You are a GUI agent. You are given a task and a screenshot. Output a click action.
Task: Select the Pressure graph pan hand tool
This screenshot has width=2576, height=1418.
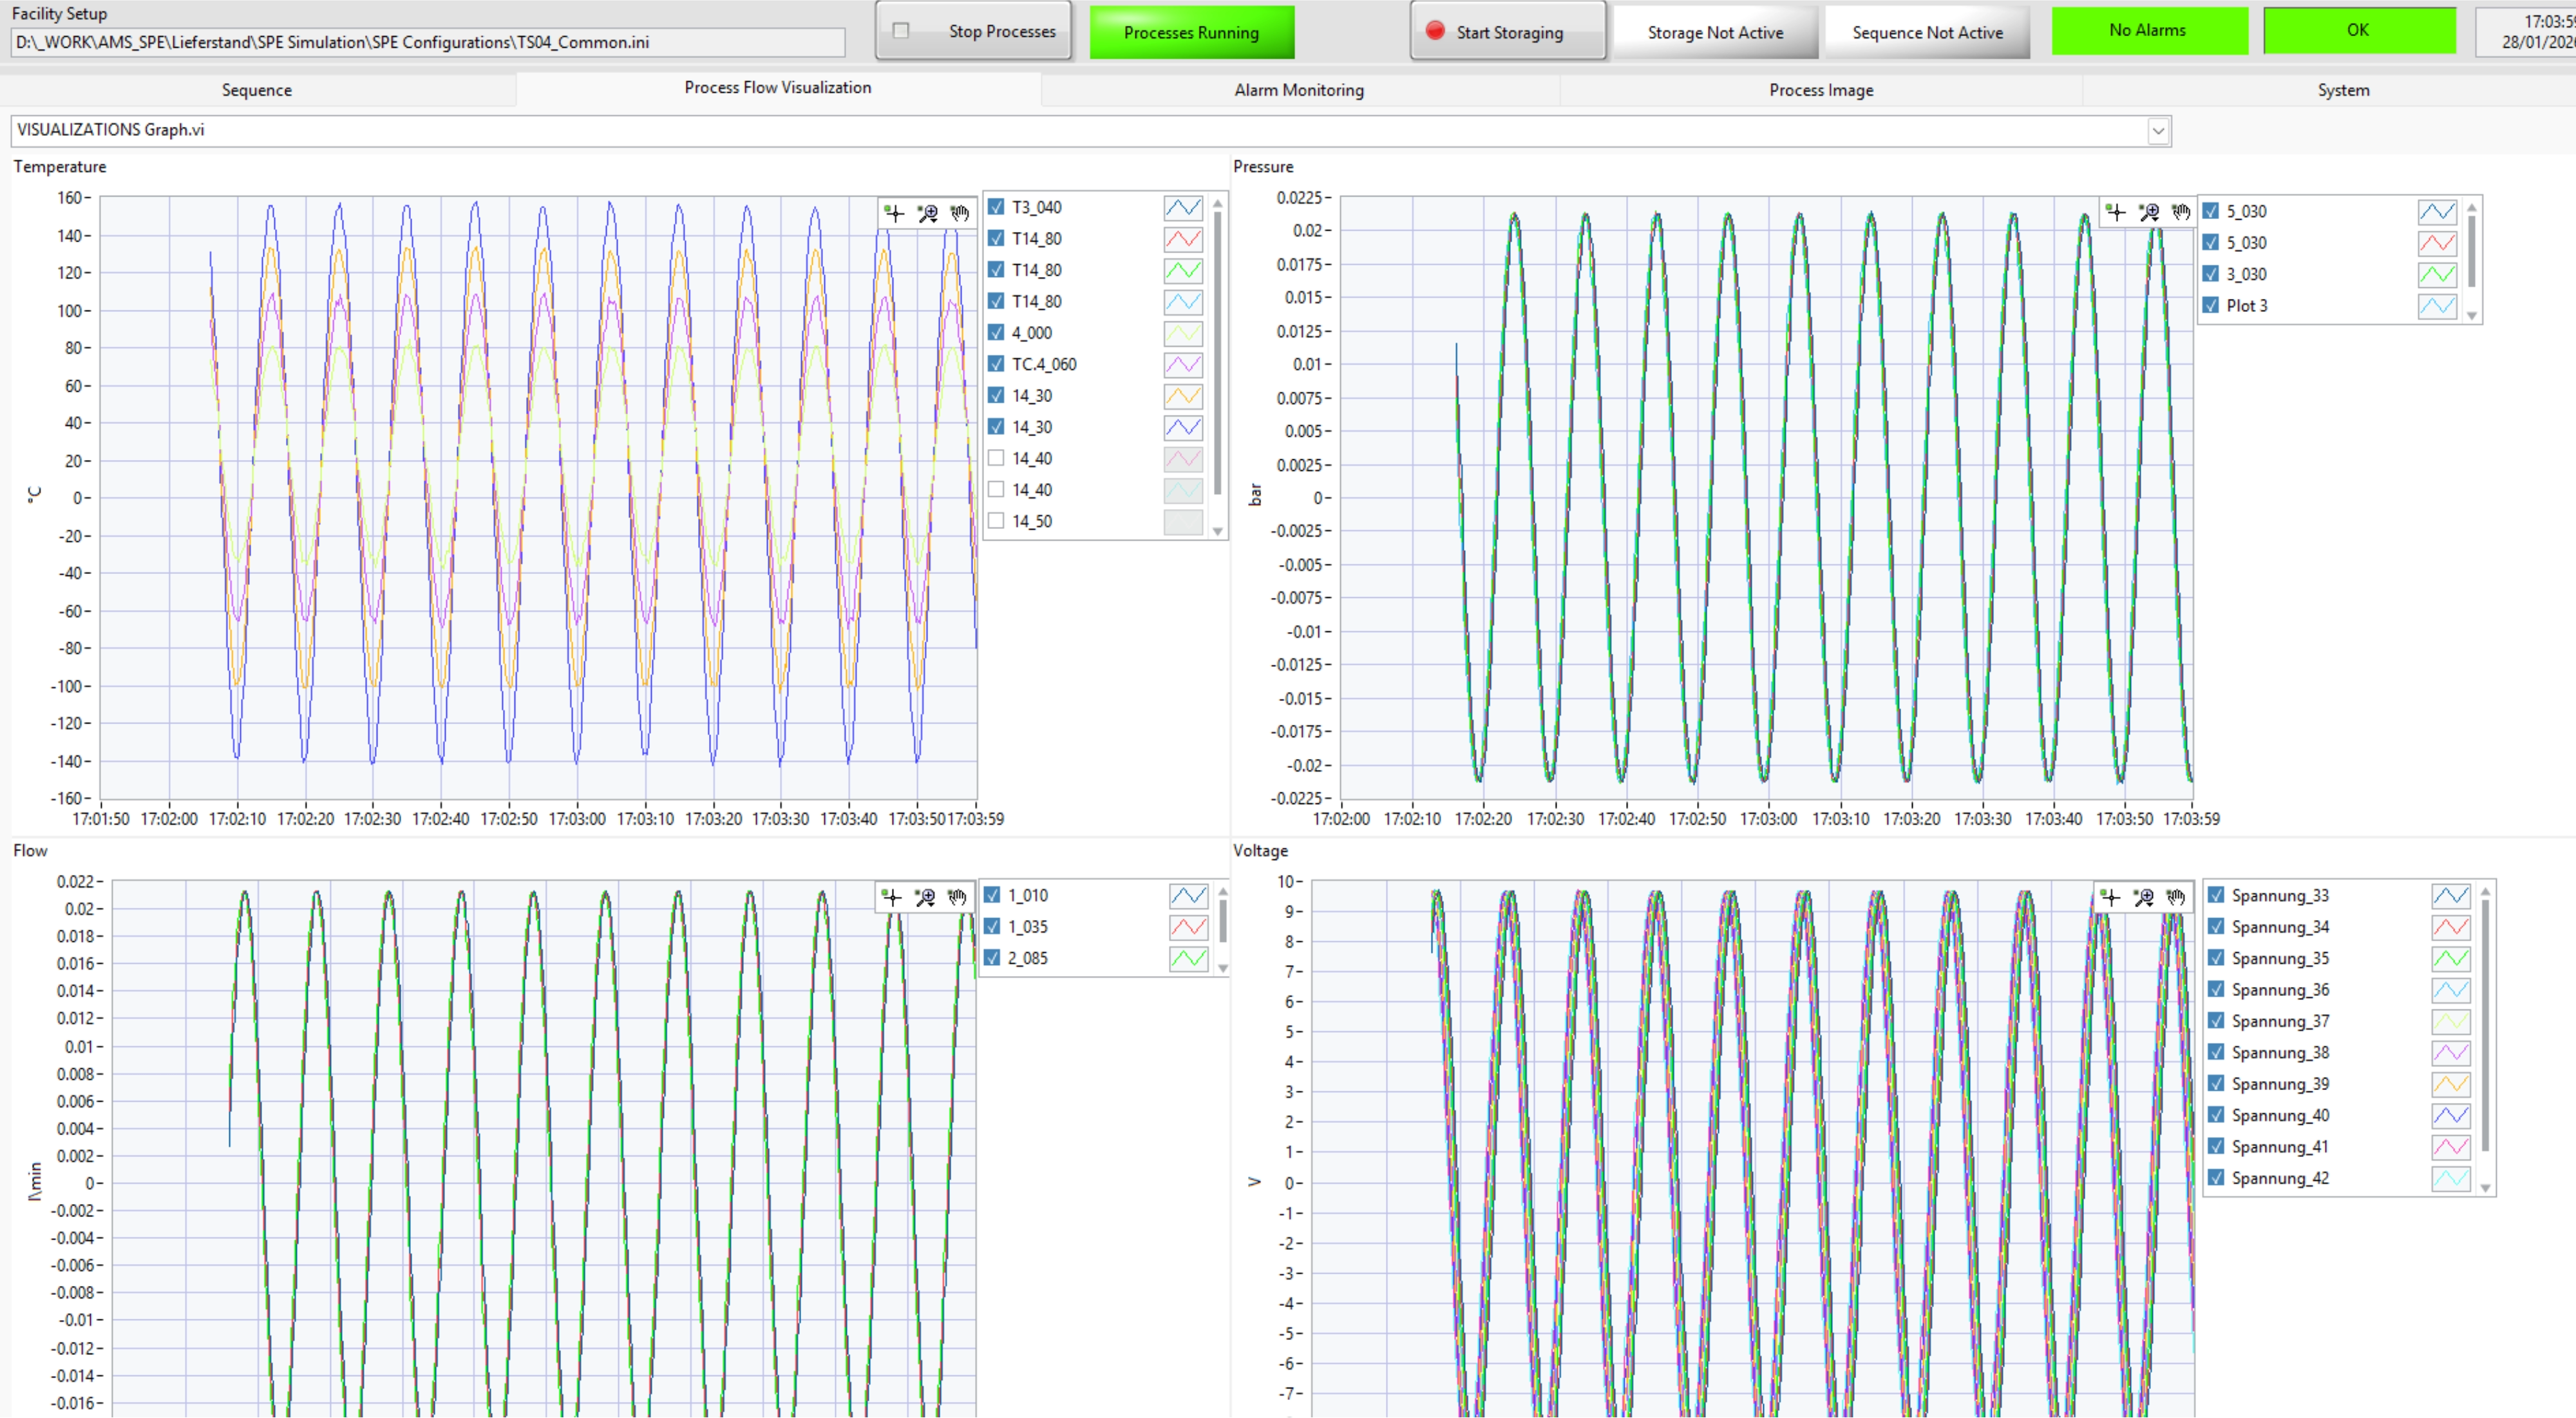tap(2181, 212)
